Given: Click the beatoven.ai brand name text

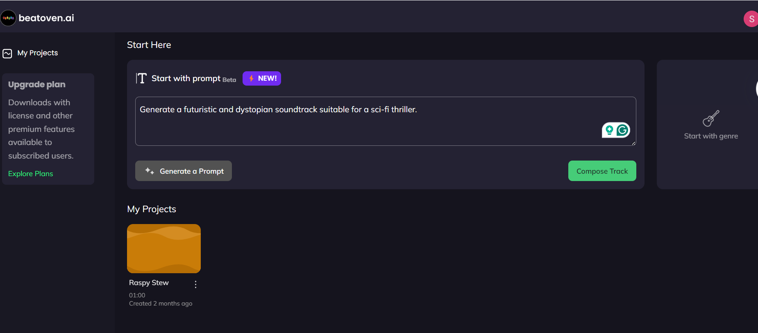Looking at the screenshot, I should (46, 18).
